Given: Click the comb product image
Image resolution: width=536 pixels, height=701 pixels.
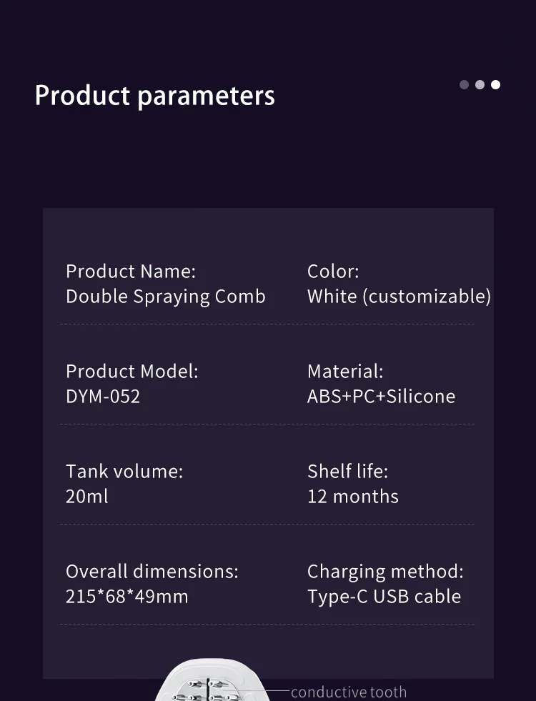Looking at the screenshot, I should click(213, 680).
